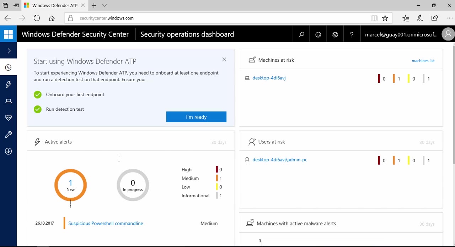Select the Alerts queue lightning icon

click(x=8, y=84)
